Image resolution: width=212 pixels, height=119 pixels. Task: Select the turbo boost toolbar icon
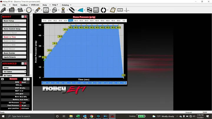click(54, 10)
